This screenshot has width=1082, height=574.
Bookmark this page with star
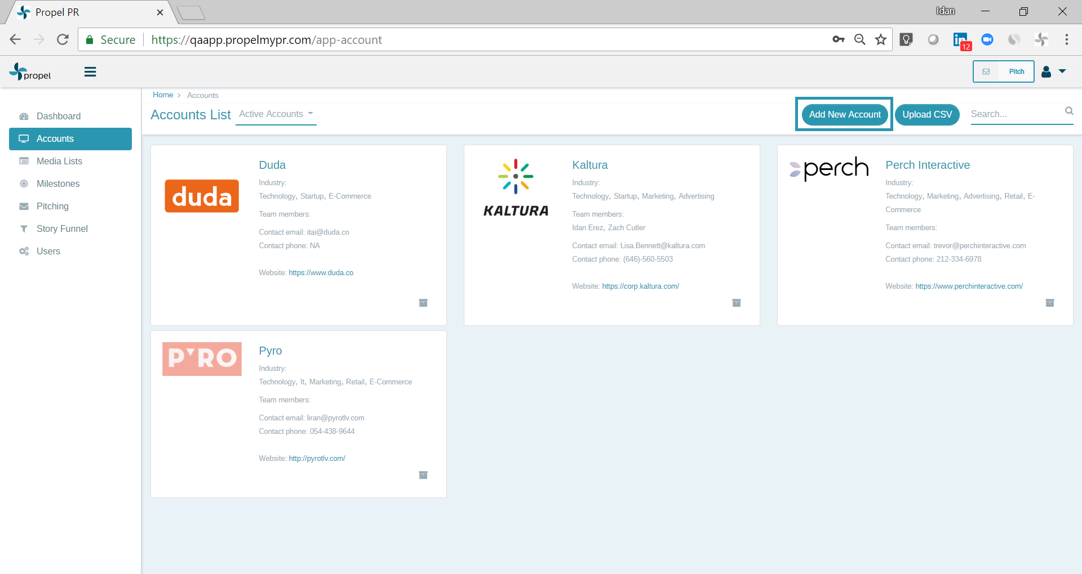(x=881, y=39)
